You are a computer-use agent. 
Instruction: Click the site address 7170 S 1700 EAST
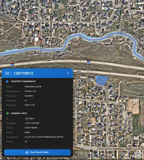click(x=32, y=123)
